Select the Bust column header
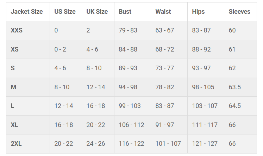Screen dimensions: 263x156 click(125, 12)
